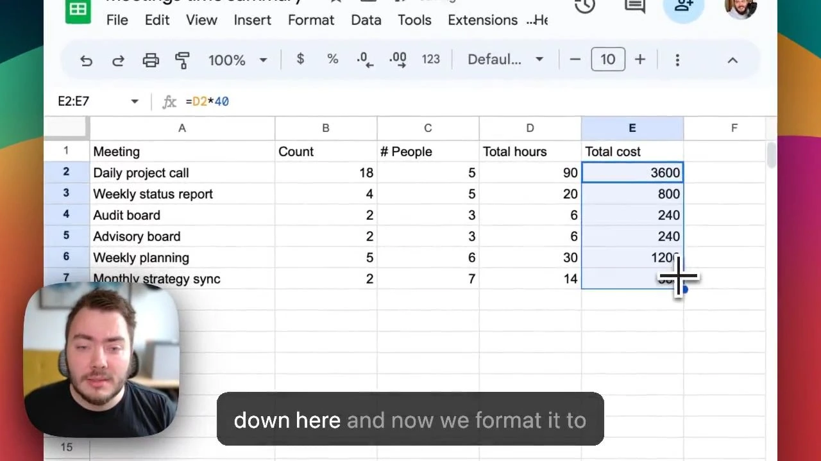Open more toolbar options three-dot menu
Image resolution: width=821 pixels, height=461 pixels.
[x=677, y=60]
